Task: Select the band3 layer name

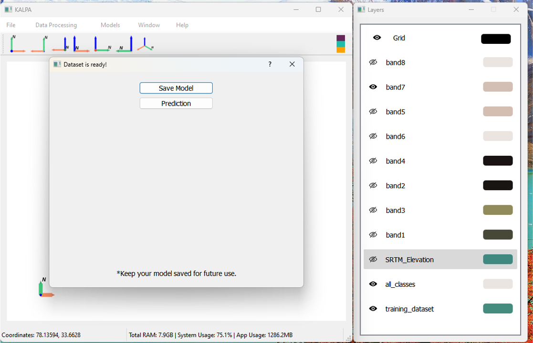Action: tap(395, 211)
